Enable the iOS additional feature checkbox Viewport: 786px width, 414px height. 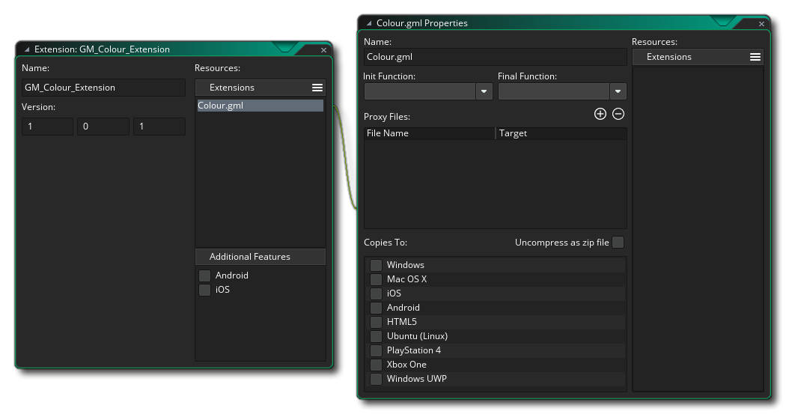coord(204,290)
